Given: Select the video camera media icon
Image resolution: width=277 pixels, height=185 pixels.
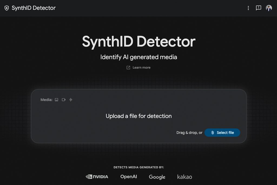Looking at the screenshot, I should 64,100.
